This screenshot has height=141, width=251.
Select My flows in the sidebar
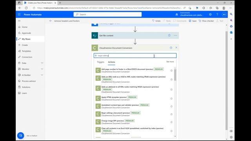31,39
